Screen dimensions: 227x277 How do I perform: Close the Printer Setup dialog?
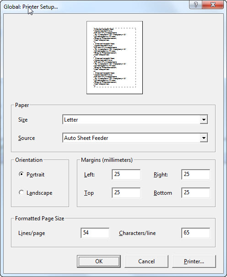213,5
